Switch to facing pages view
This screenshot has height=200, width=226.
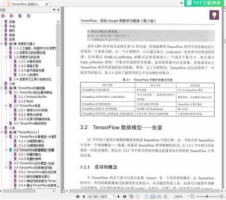pos(159,197)
